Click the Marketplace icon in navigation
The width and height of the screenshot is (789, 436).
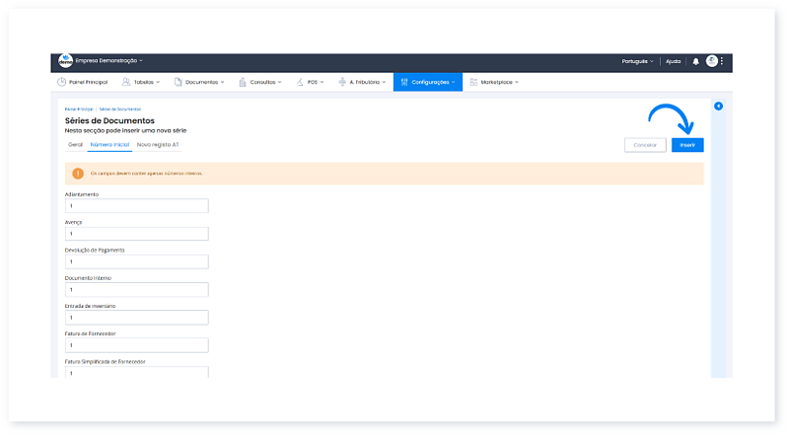click(x=473, y=82)
